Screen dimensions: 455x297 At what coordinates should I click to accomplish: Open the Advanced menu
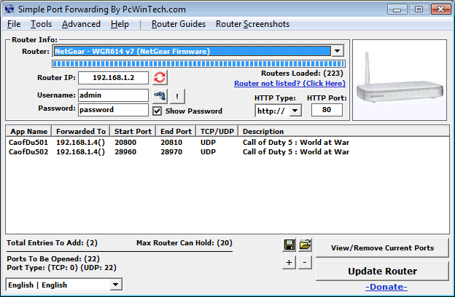pyautogui.click(x=81, y=24)
